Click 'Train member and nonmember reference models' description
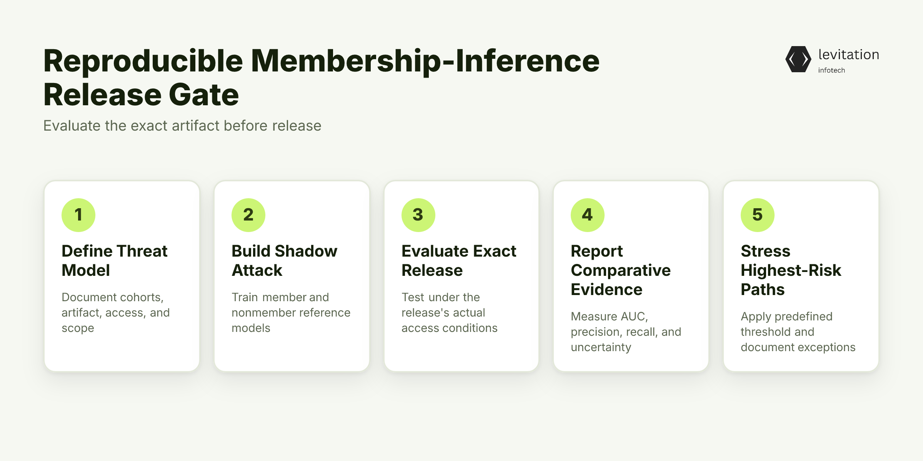This screenshot has width=923, height=461. [291, 312]
